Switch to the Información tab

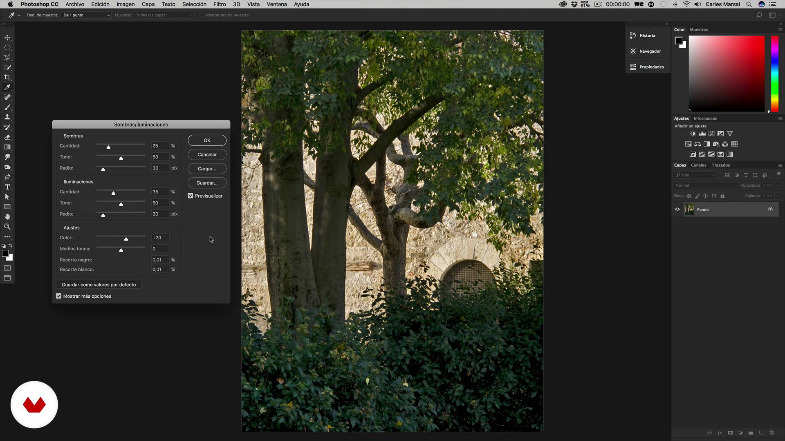tap(705, 118)
